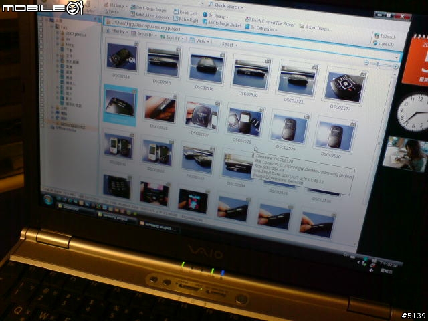
Task: Select thumbnail DSC02530
Action: click(335, 136)
